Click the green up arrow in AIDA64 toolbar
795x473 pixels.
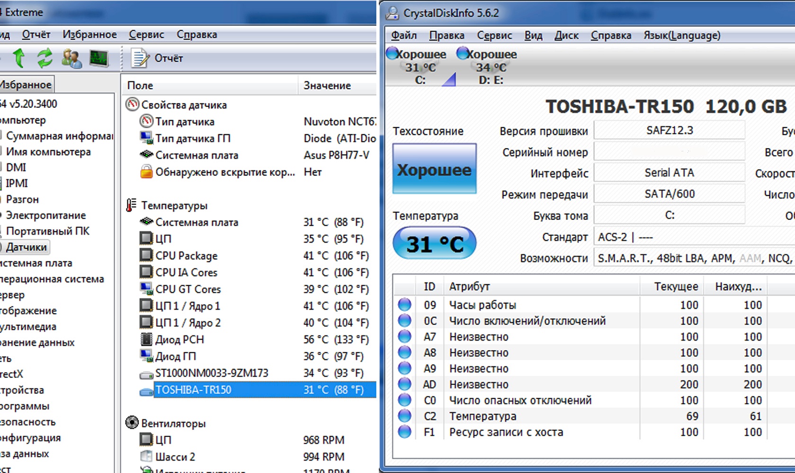(19, 58)
